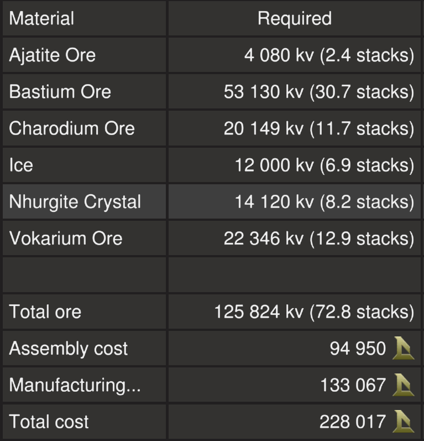Click the Total ore row label
Screen dimensions: 424x441
[x=45, y=312]
